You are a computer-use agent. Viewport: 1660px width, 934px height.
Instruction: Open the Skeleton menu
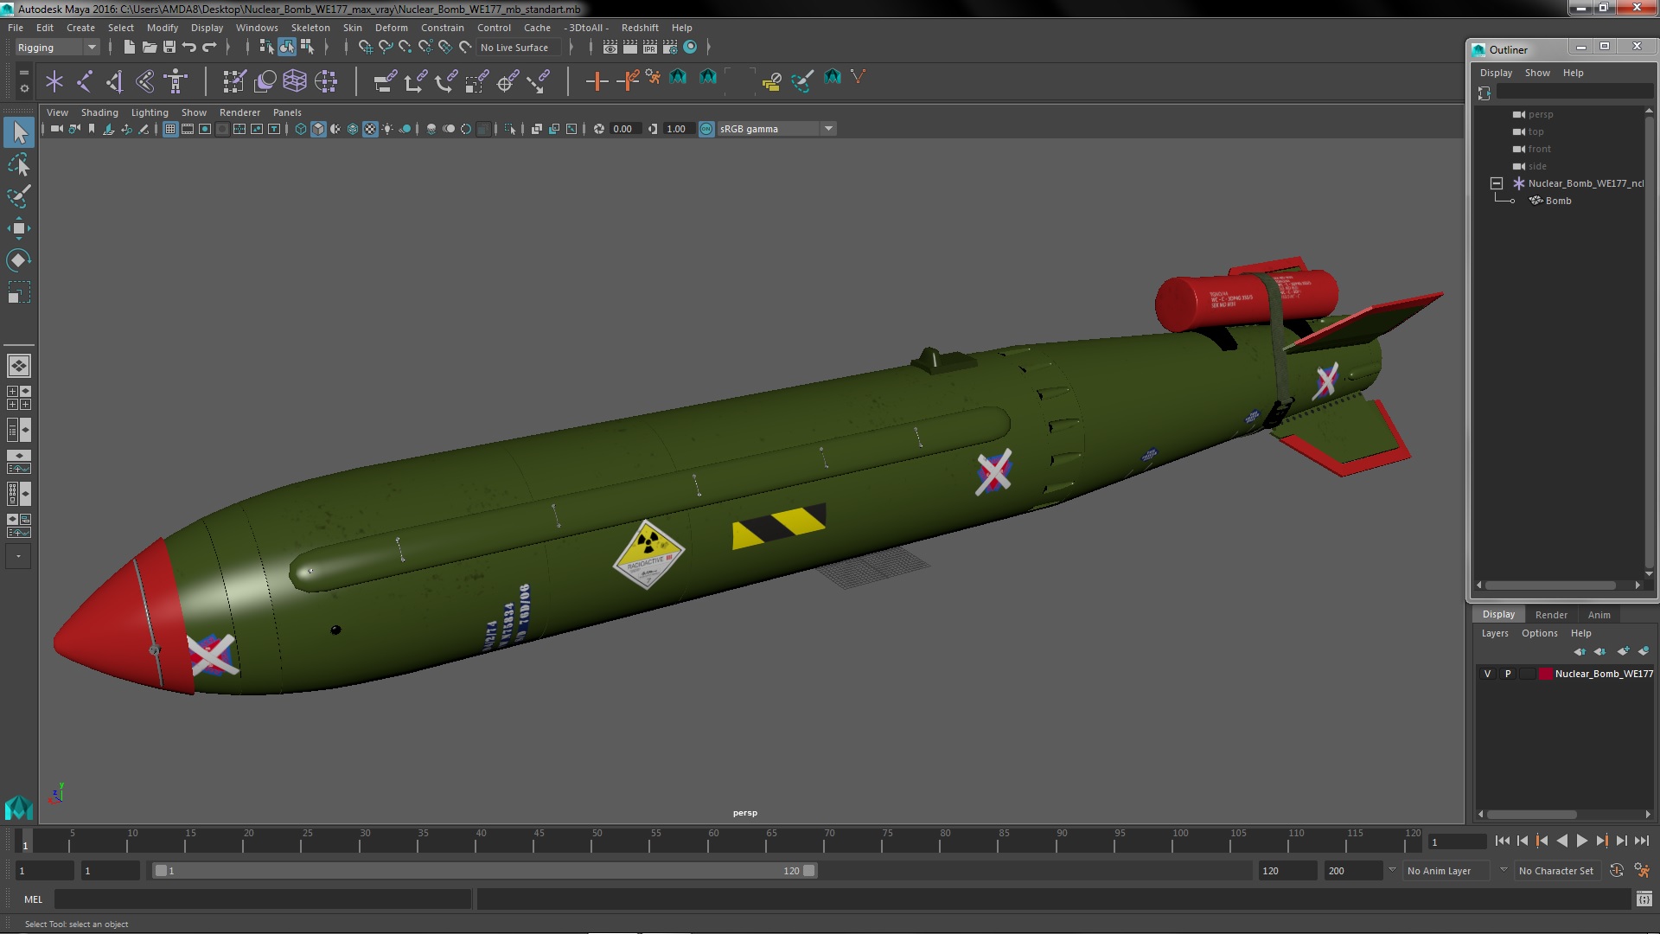[x=310, y=28]
